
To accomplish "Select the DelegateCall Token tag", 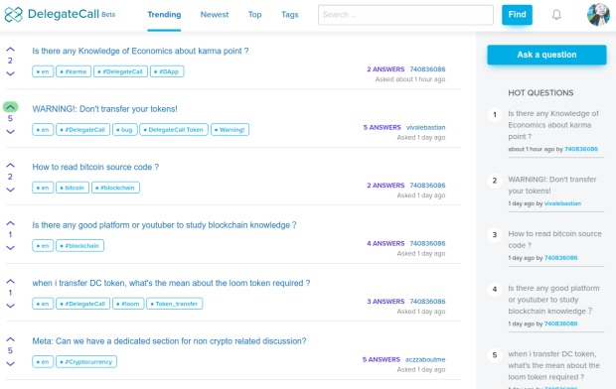I will coord(174,130).
